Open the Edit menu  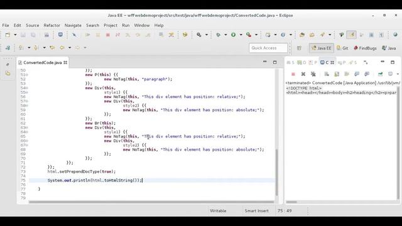(17, 25)
